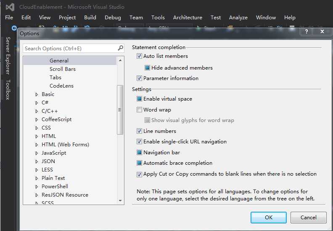Click the Search Options input field
Viewport: 333px width, 231px height.
(74, 49)
